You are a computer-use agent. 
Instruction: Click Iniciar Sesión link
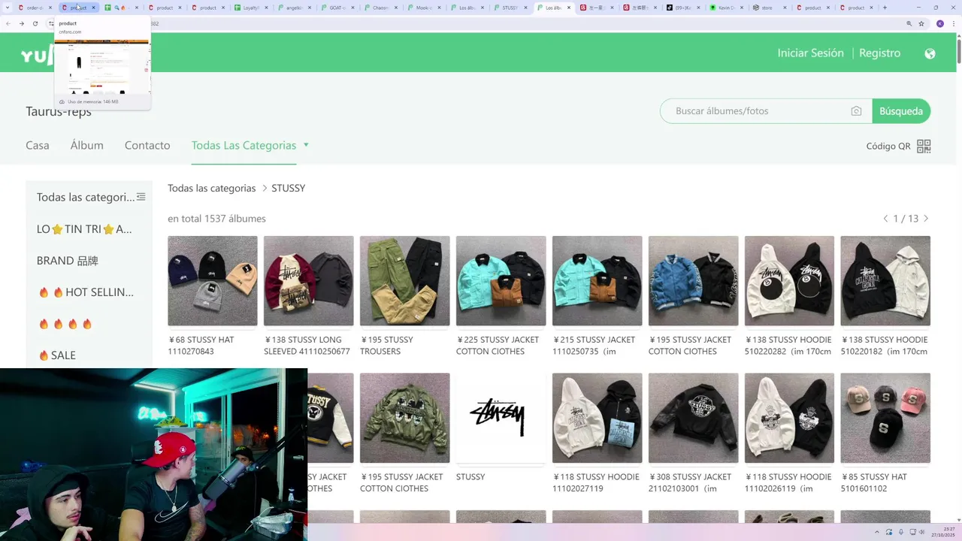[810, 53]
